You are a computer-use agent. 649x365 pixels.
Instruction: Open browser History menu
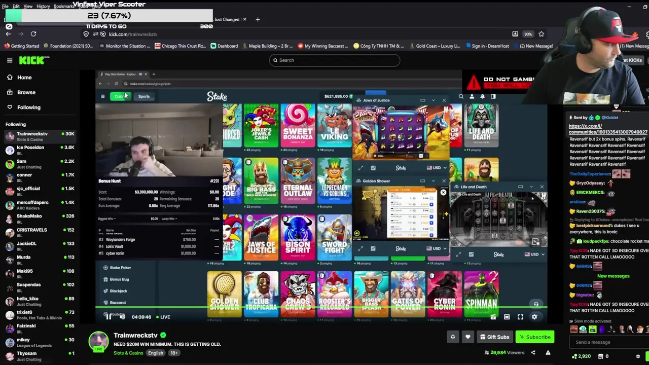click(43, 6)
